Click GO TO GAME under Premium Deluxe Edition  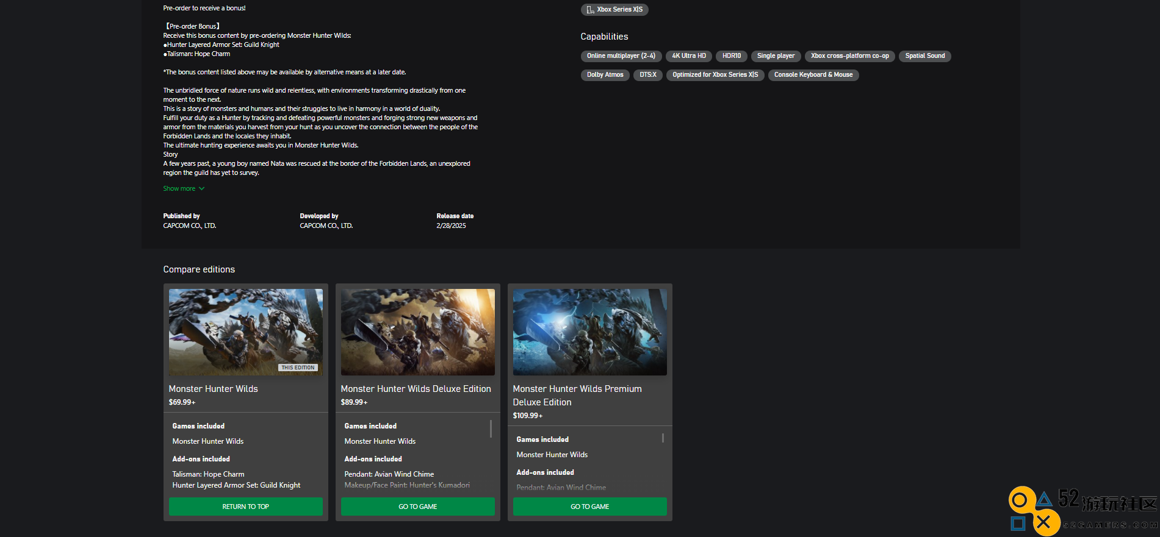pos(590,507)
